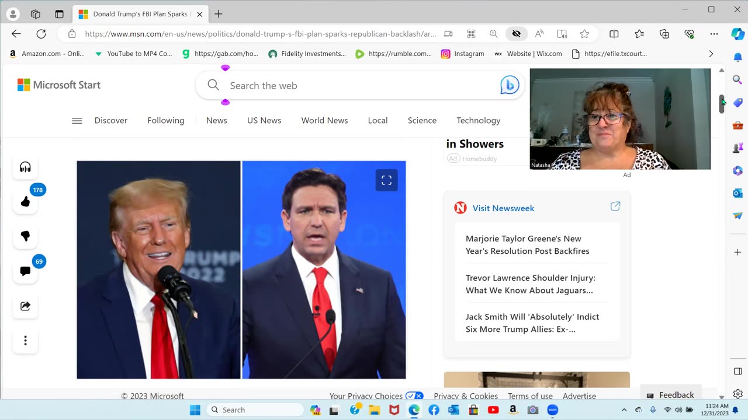Open Browser essentials heart icon

pyautogui.click(x=690, y=34)
